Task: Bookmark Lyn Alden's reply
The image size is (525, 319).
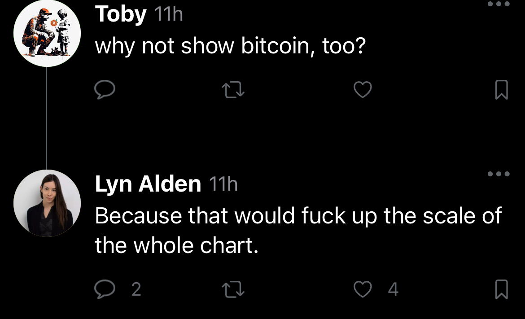Action: pyautogui.click(x=501, y=289)
